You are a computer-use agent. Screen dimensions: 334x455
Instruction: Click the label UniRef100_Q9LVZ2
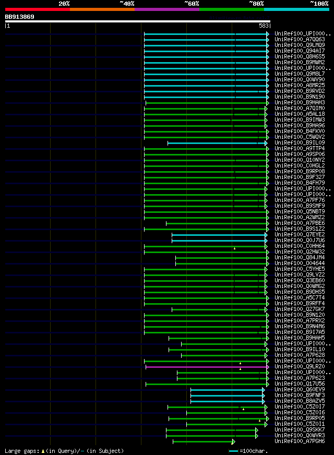tap(300, 275)
